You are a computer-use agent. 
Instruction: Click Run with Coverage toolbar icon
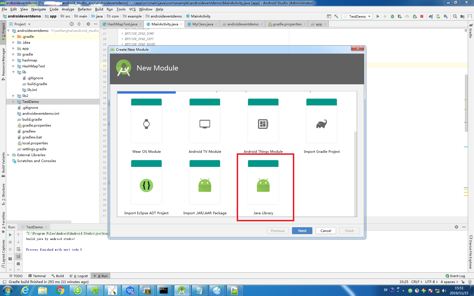(400, 16)
